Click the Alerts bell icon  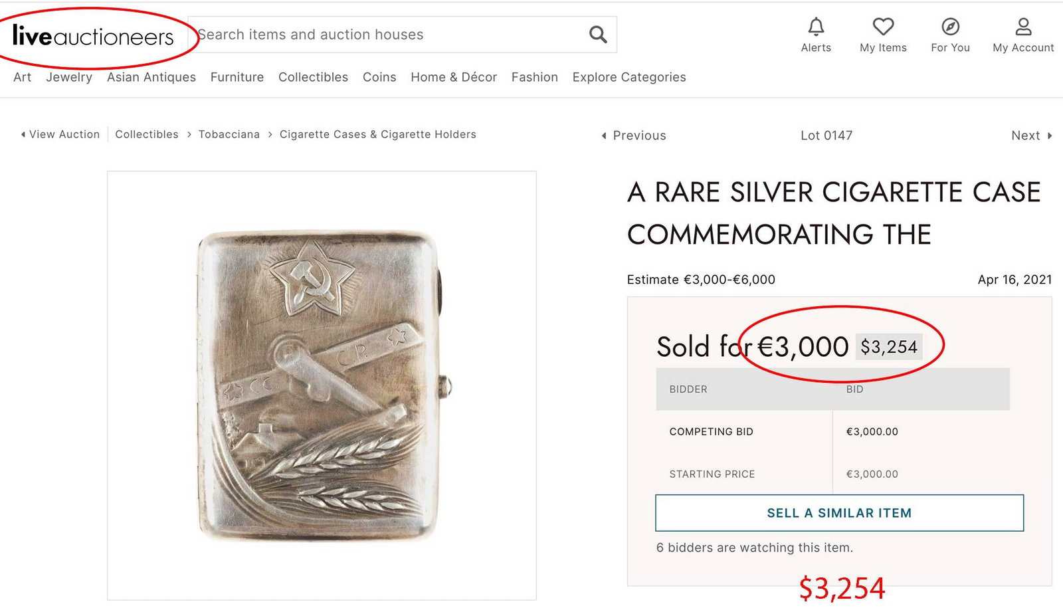pos(816,33)
